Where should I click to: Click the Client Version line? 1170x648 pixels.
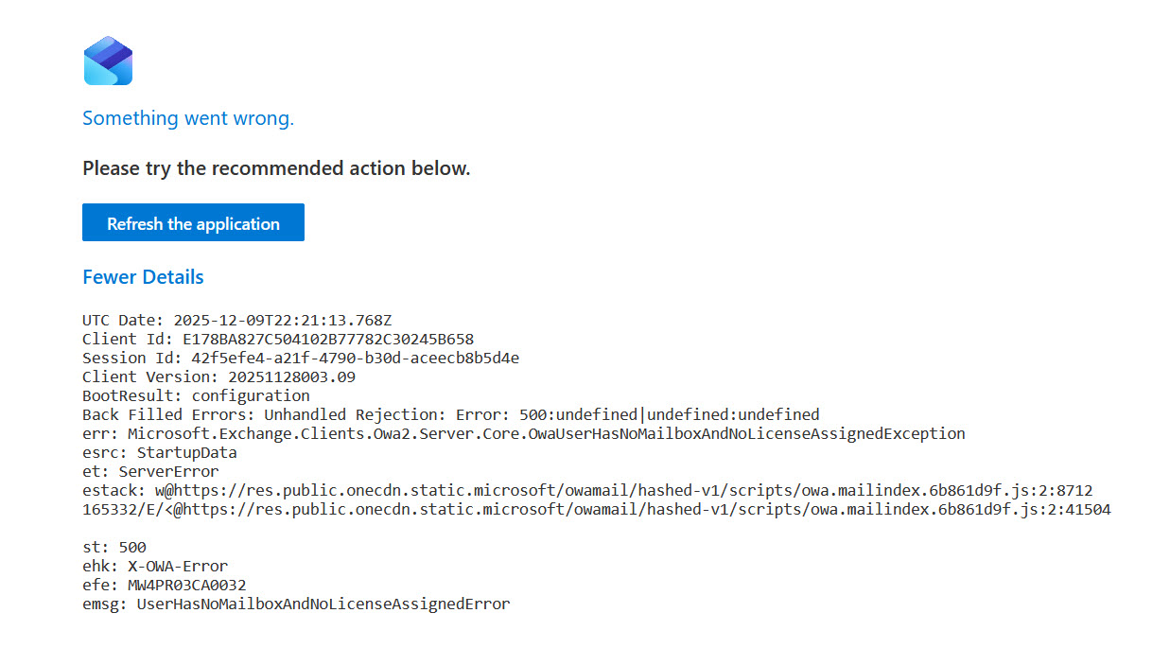219,377
